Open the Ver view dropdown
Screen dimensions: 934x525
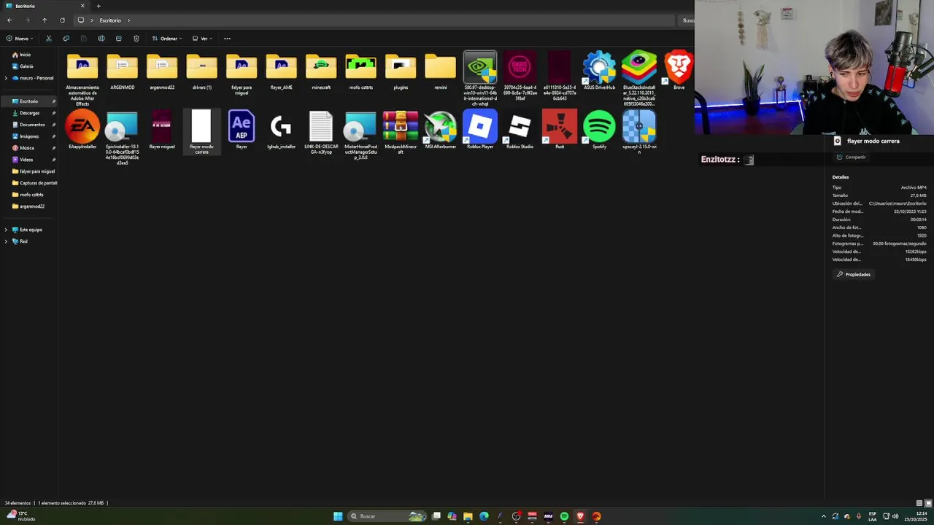[x=202, y=39]
